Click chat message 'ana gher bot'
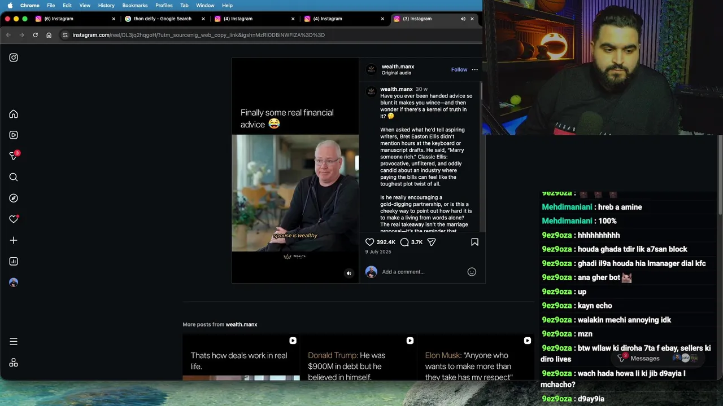This screenshot has height=406, width=723. click(x=586, y=277)
